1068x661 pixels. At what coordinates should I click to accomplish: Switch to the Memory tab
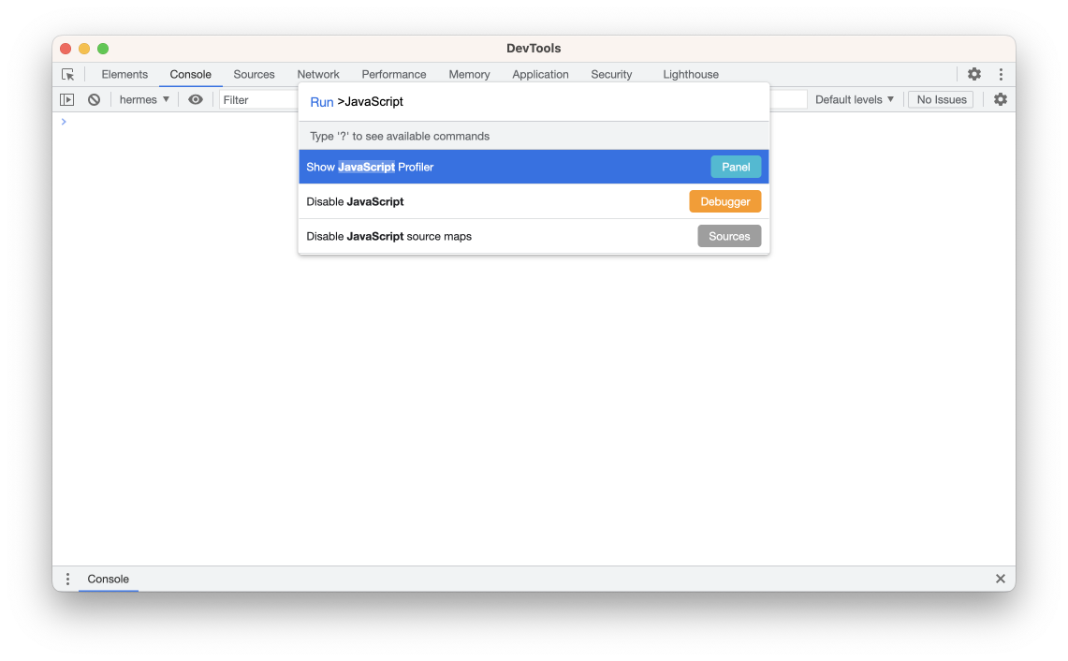[x=469, y=74]
